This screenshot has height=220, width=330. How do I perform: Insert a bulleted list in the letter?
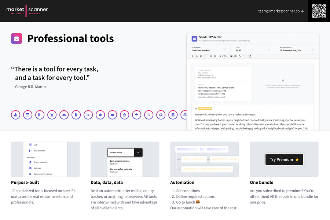coord(211,56)
